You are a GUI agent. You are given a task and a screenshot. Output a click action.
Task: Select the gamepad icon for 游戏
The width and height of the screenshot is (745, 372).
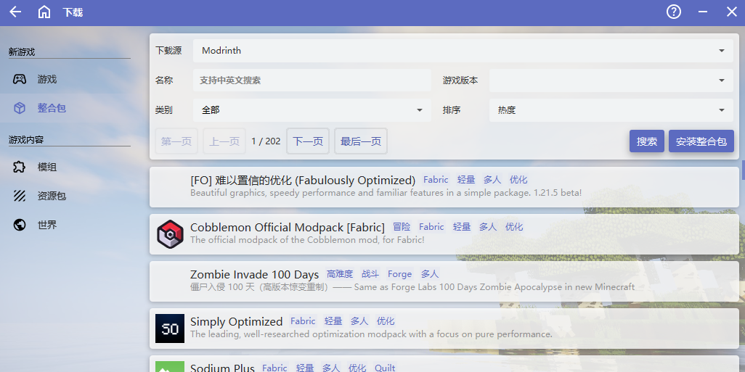pos(20,79)
